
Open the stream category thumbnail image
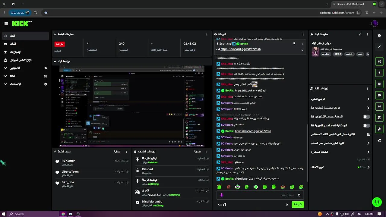pyautogui.click(x=315, y=52)
